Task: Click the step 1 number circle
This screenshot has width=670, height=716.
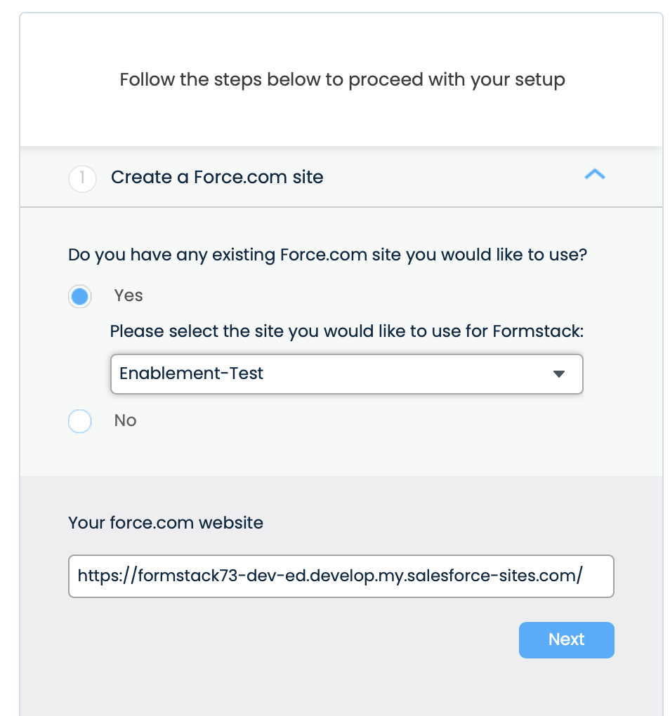Action: pos(82,178)
